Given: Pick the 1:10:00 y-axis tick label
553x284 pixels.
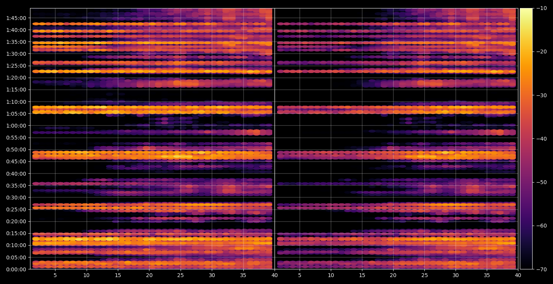Looking at the screenshot, I should click(x=16, y=102).
